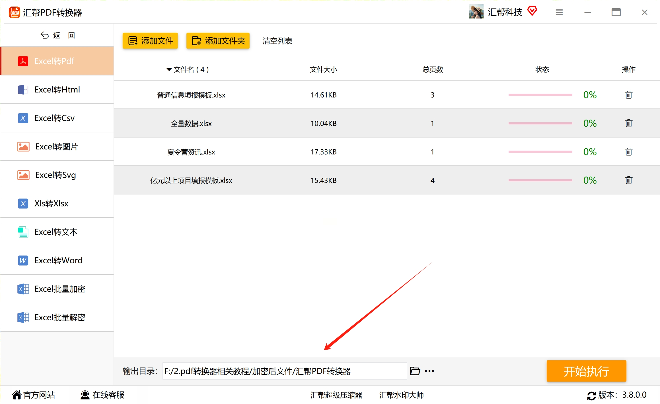Screen dimensions: 660x404
Task: Contact 在线客服 support
Action: click(108, 395)
